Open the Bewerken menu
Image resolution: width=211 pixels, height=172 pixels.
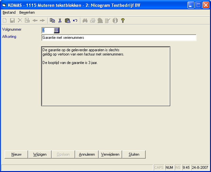point(27,12)
